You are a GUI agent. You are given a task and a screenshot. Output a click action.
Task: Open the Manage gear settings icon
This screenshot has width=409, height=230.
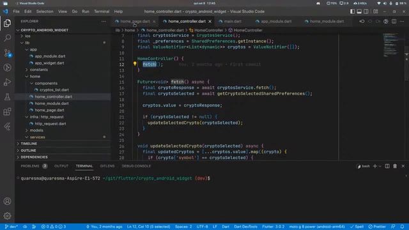[x=7, y=216]
